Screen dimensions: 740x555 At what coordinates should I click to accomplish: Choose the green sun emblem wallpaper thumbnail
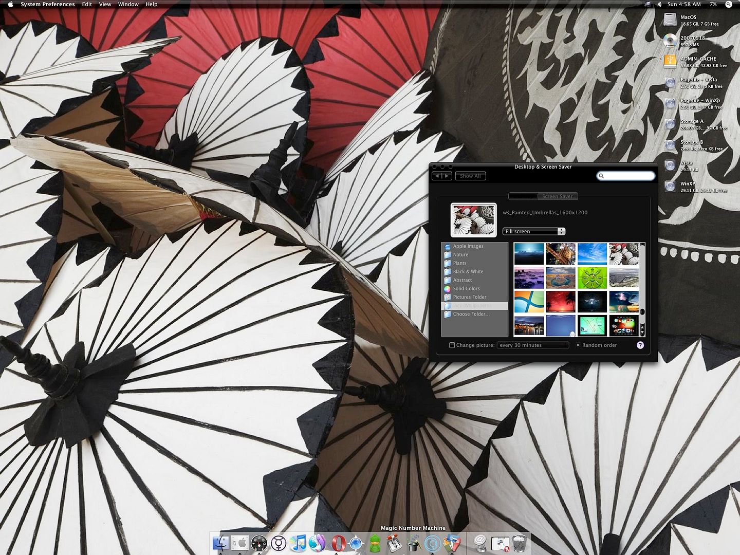pos(593,278)
